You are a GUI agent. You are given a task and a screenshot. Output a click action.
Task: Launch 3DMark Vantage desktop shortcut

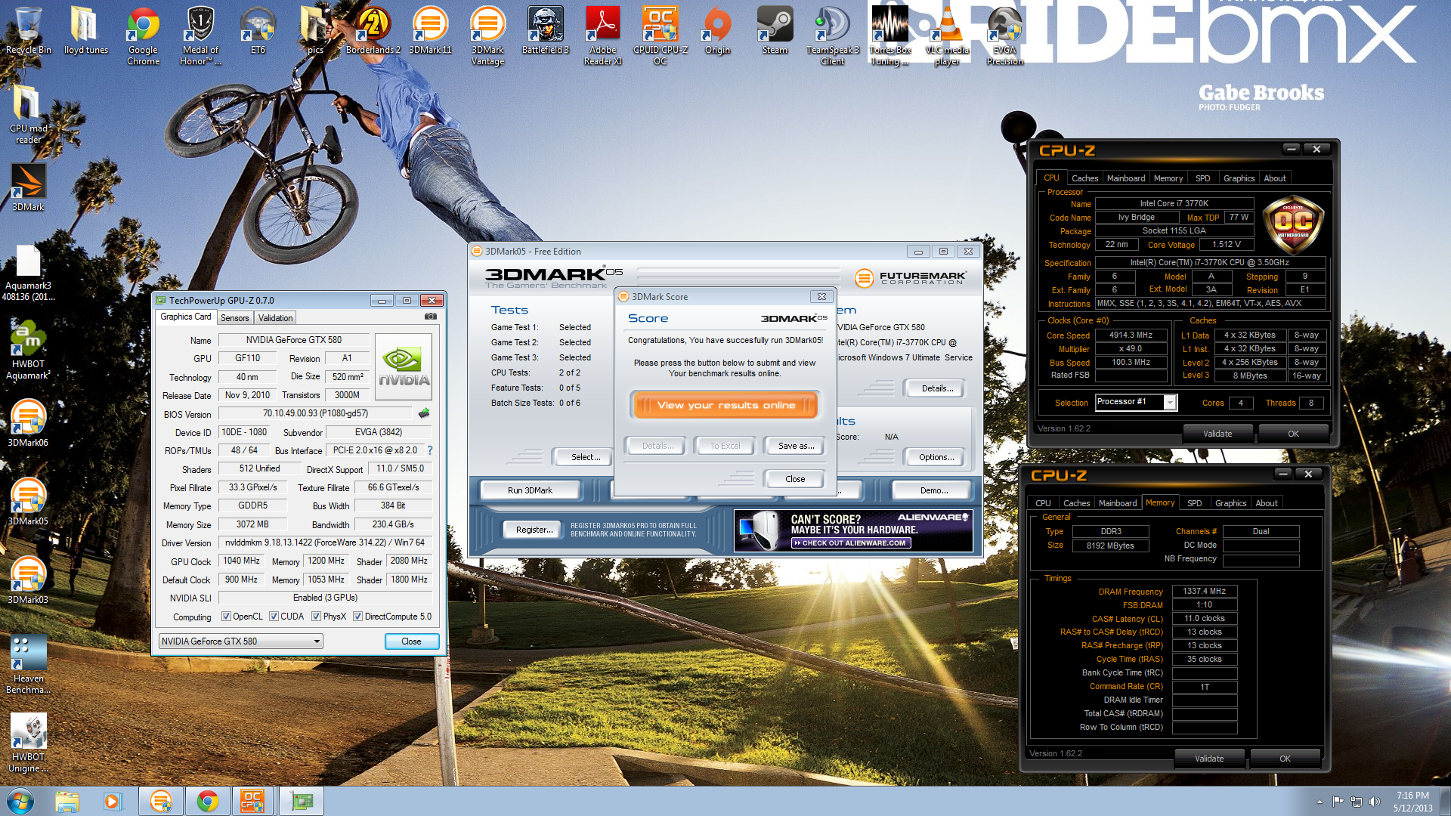(x=487, y=36)
